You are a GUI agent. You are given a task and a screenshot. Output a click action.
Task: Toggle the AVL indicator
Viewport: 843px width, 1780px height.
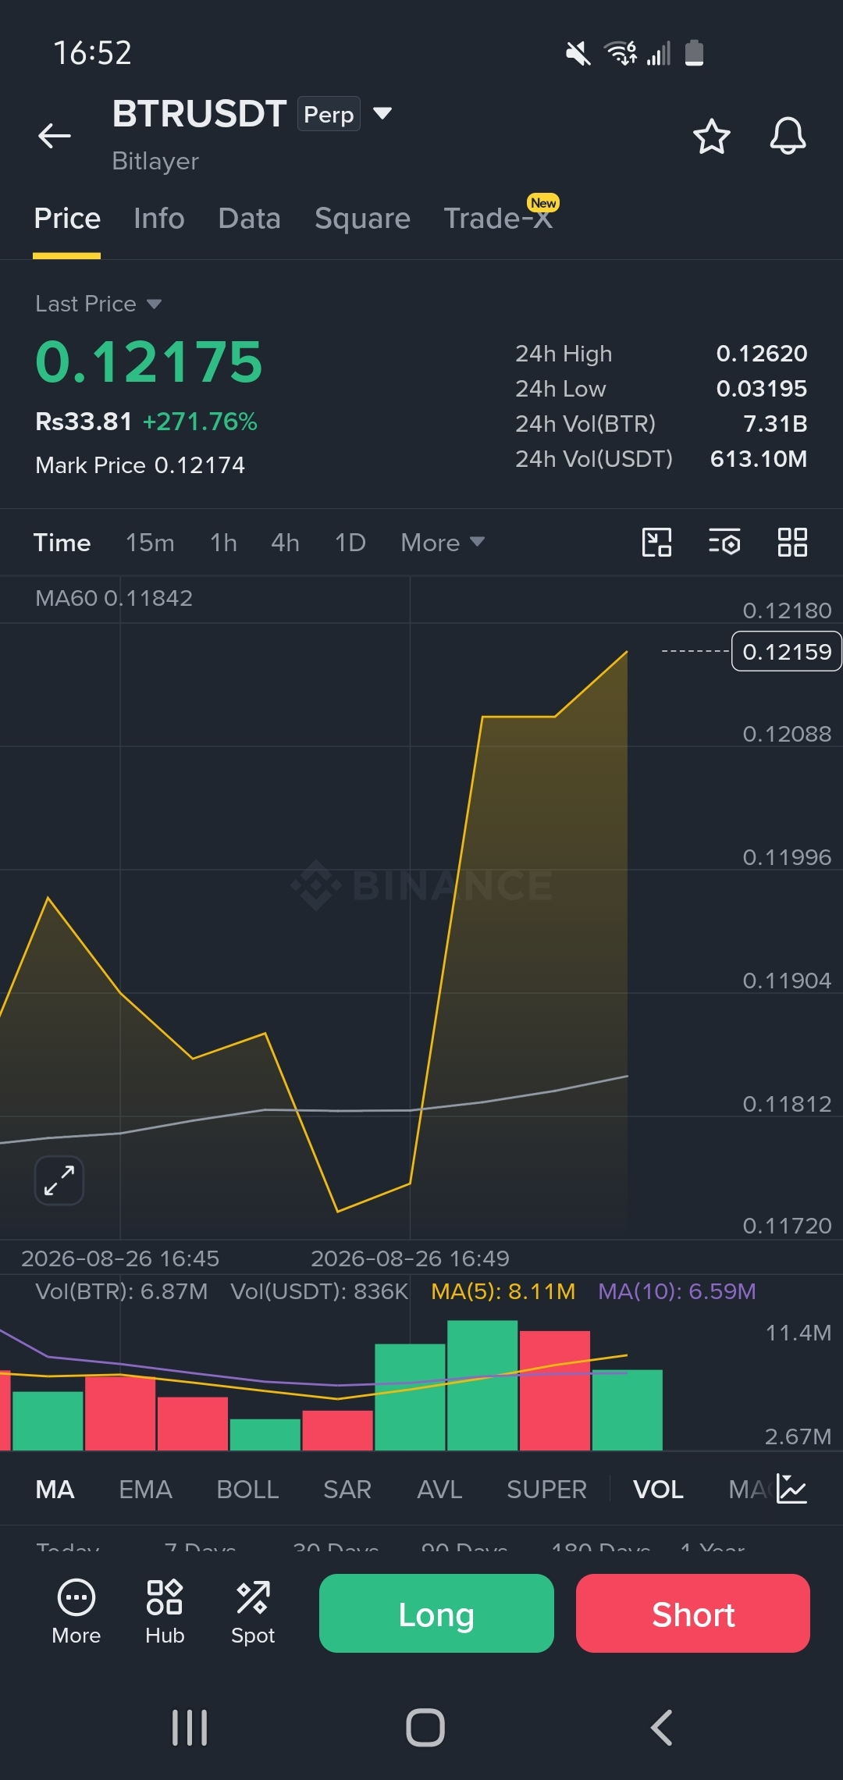[439, 1490]
